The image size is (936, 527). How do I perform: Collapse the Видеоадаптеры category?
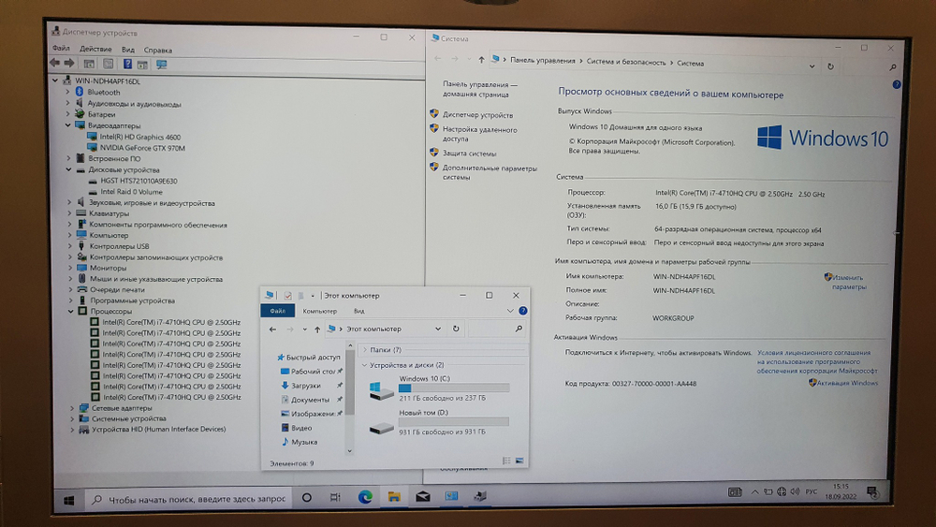(68, 125)
